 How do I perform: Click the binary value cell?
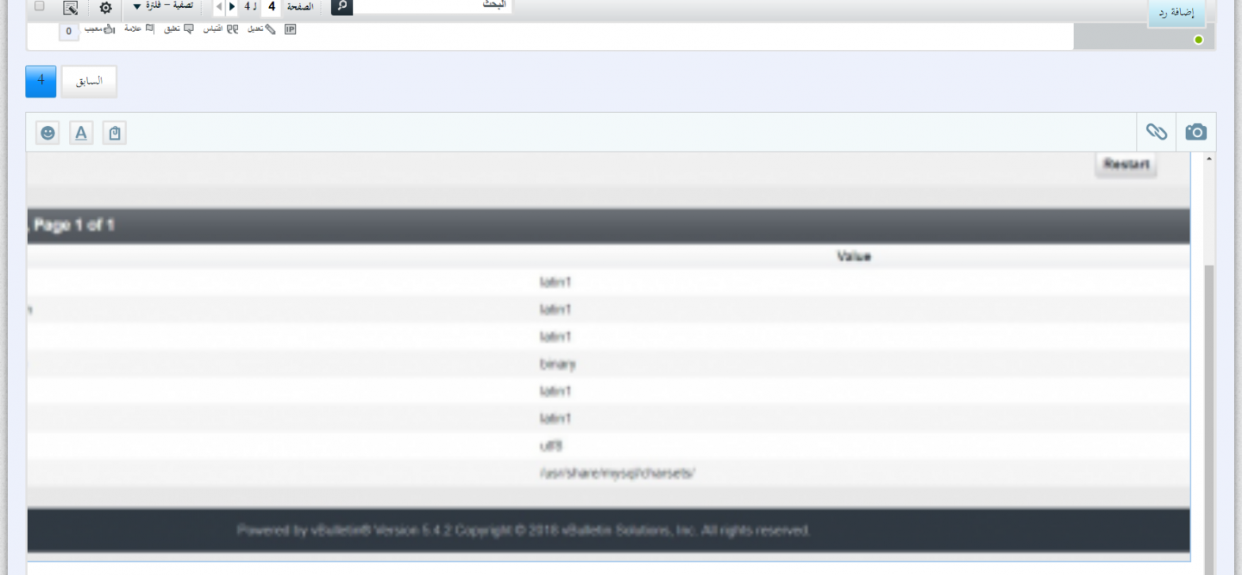coord(557,364)
